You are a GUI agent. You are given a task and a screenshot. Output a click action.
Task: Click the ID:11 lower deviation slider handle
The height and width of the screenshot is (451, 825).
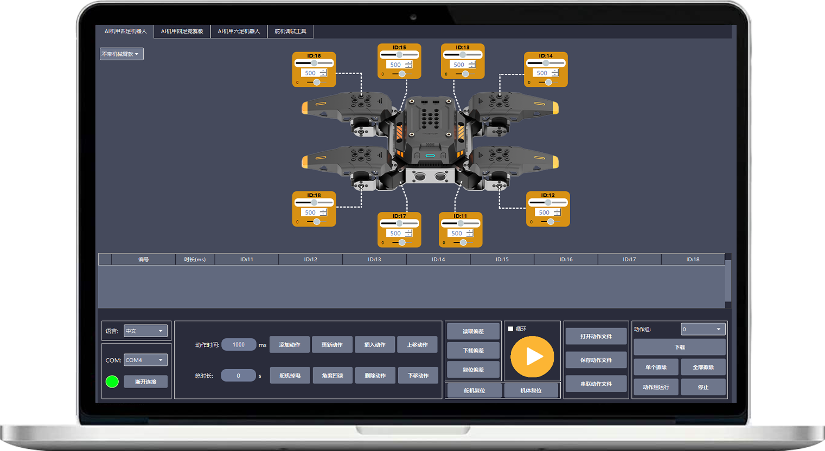tap(463, 242)
